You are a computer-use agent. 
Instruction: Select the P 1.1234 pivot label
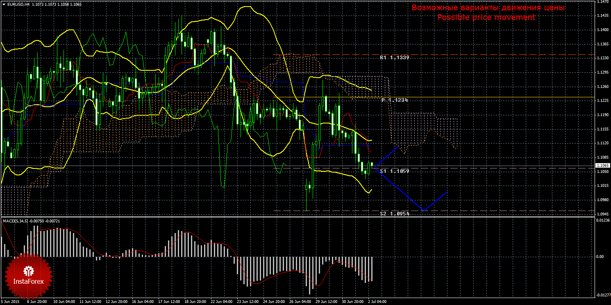point(394,100)
